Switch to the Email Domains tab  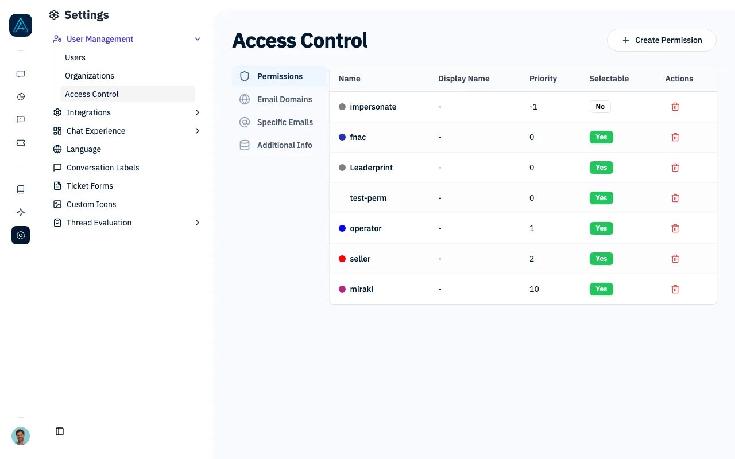(280, 99)
